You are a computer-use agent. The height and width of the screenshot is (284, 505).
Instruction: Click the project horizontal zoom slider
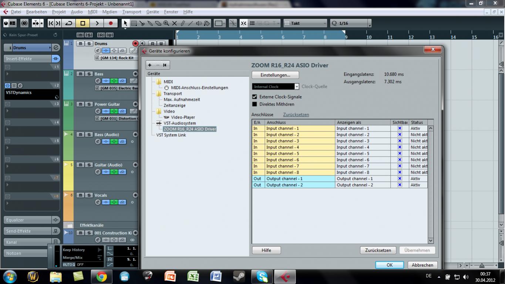pyautogui.click(x=482, y=265)
